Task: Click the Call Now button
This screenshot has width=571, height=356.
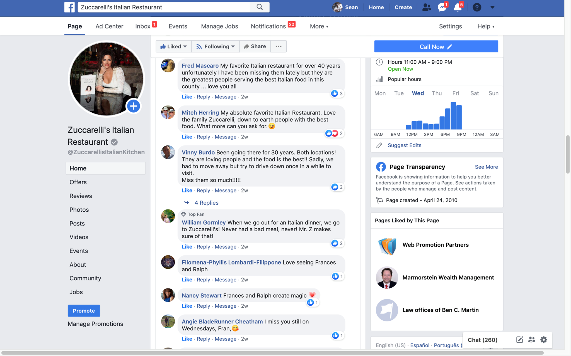Action: click(436, 46)
